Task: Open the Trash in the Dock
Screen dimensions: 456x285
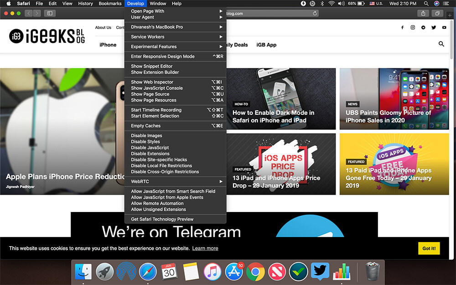Action: (x=372, y=271)
